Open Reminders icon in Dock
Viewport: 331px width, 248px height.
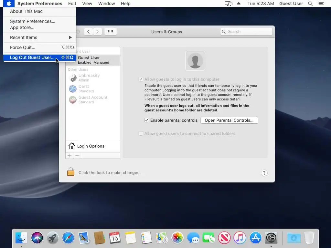[x=146, y=238]
